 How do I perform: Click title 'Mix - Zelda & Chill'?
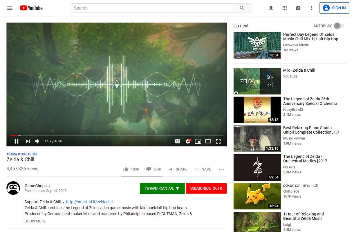[x=299, y=70]
